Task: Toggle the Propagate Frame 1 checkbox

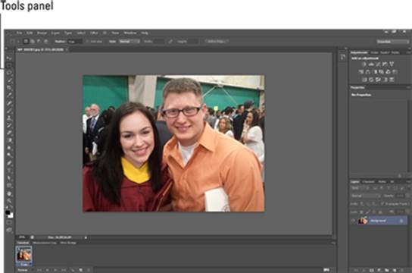Action: pos(382,204)
